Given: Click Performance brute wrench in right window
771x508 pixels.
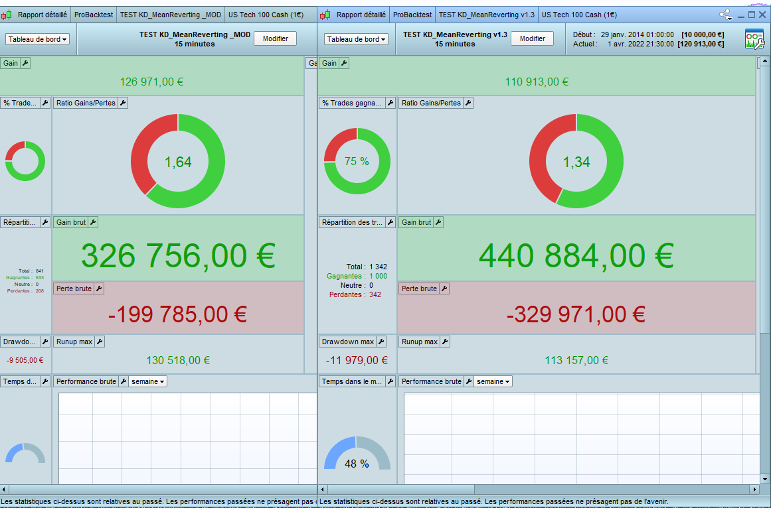Looking at the screenshot, I should [469, 381].
